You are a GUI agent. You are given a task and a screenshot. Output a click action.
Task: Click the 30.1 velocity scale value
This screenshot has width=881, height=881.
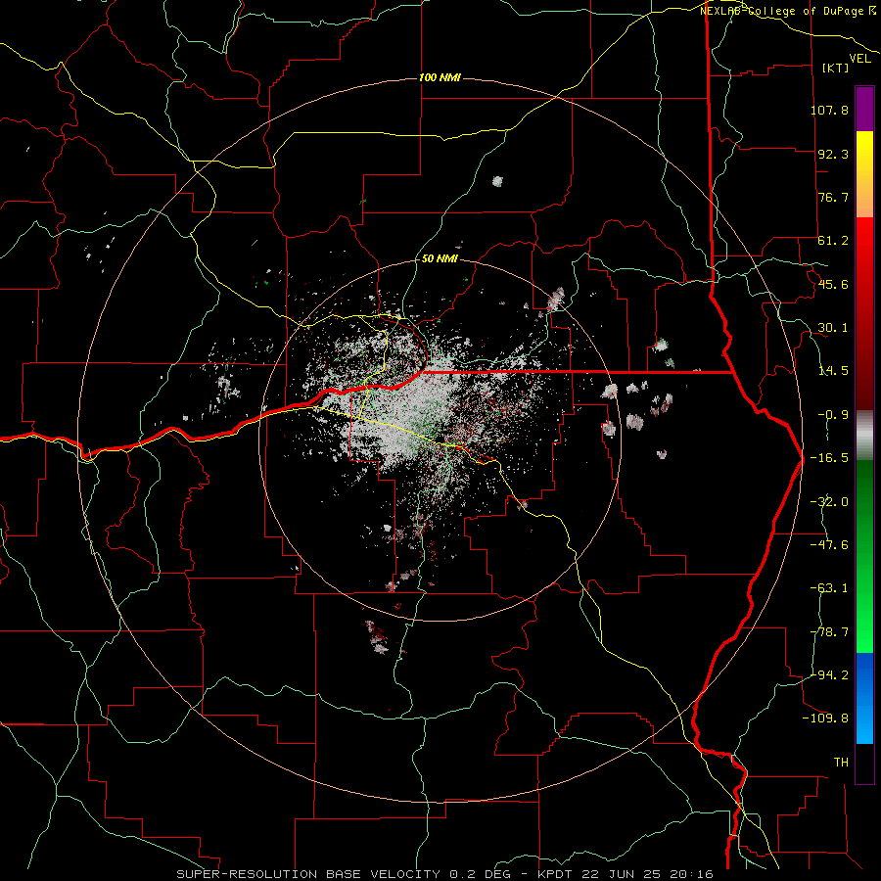(833, 328)
